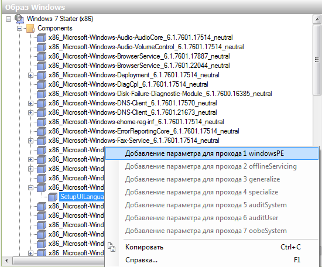The height and width of the screenshot is (267, 322).
Task: Select text 'x86_Microsoft-Windows-Audio-VolumeControl_6.1.7601.17514_neutral'
Action: pos(146,47)
